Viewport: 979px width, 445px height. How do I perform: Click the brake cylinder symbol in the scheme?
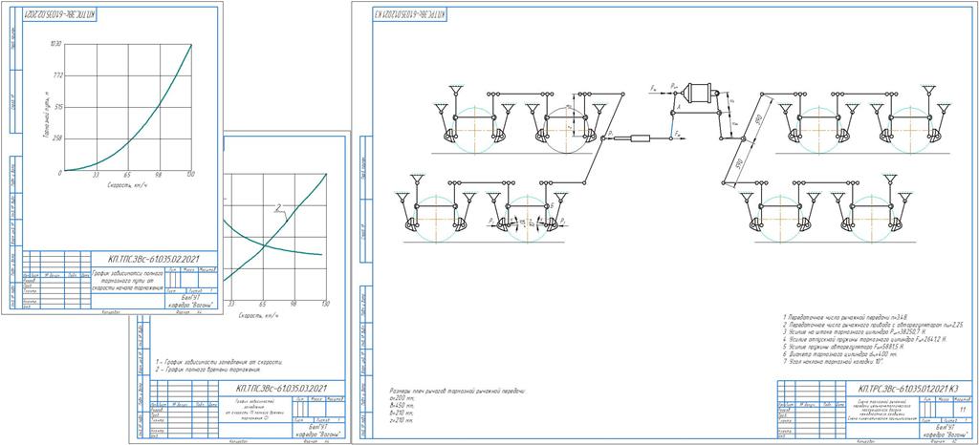[x=701, y=94]
